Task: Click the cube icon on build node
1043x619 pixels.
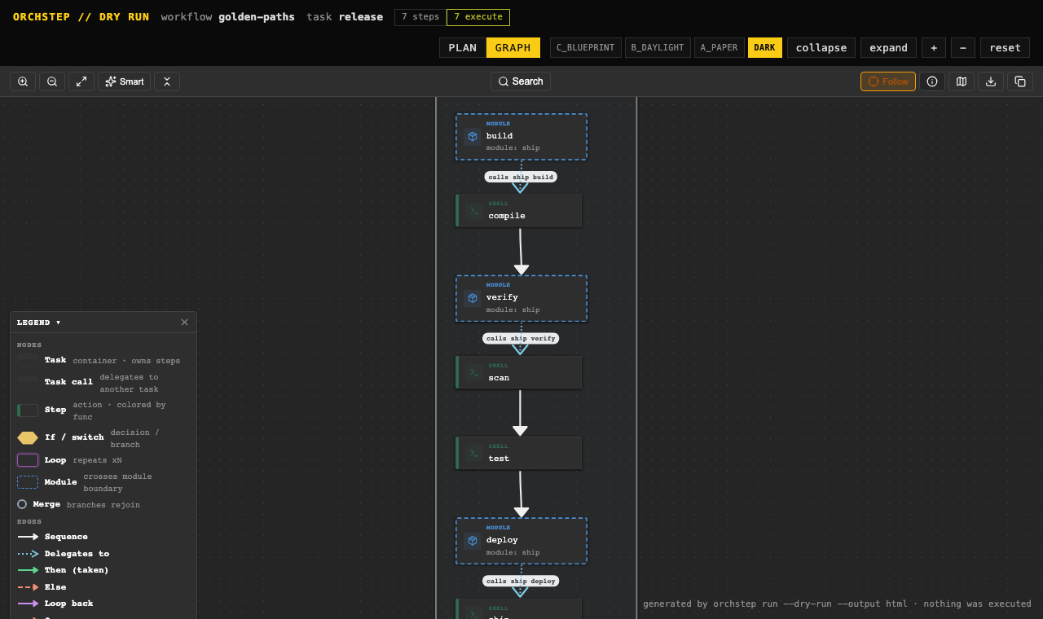Action: (x=473, y=137)
